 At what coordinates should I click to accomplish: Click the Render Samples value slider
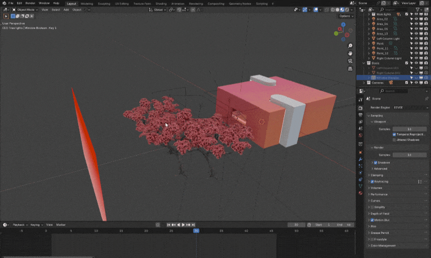(409, 154)
